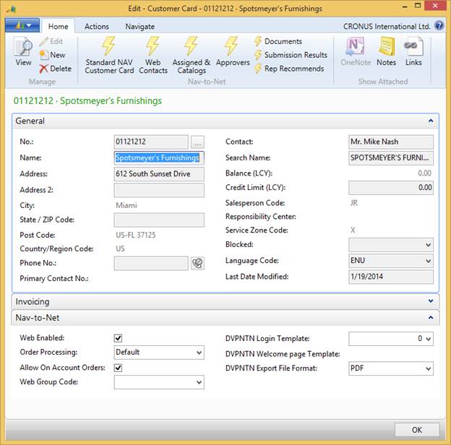Viewport: 451px width, 445px height.
Task: Click the Web Contacts lightning icon
Action: 153,46
